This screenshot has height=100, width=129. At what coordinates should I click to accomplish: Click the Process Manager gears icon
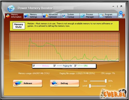click(x=83, y=16)
